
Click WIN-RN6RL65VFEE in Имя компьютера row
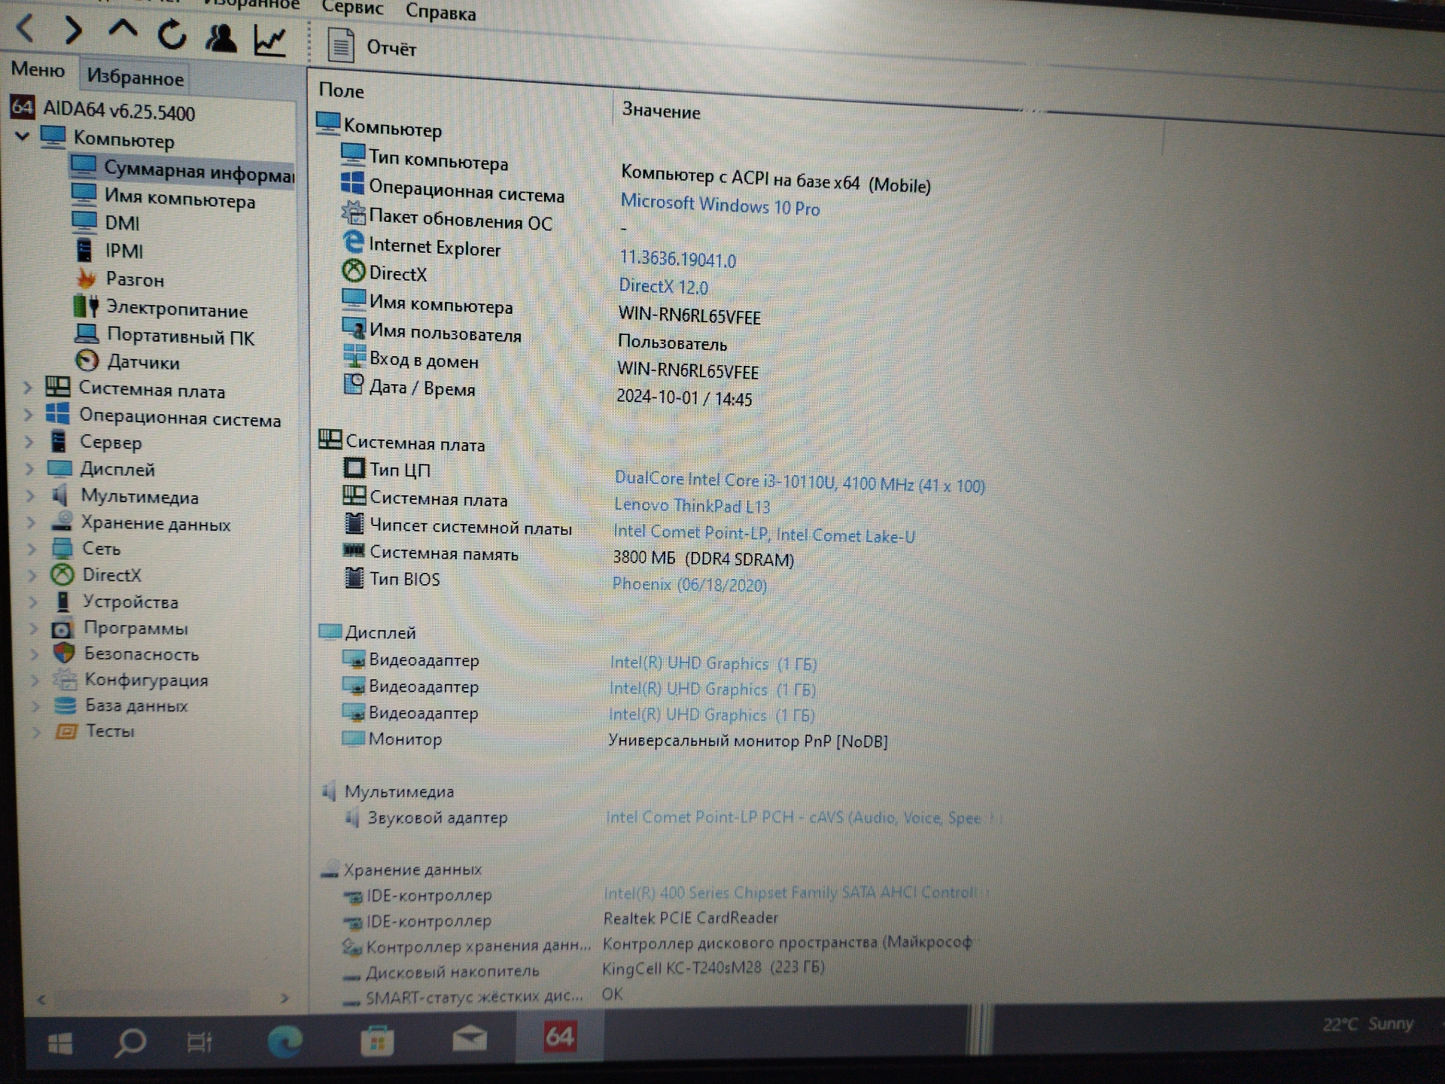click(689, 315)
